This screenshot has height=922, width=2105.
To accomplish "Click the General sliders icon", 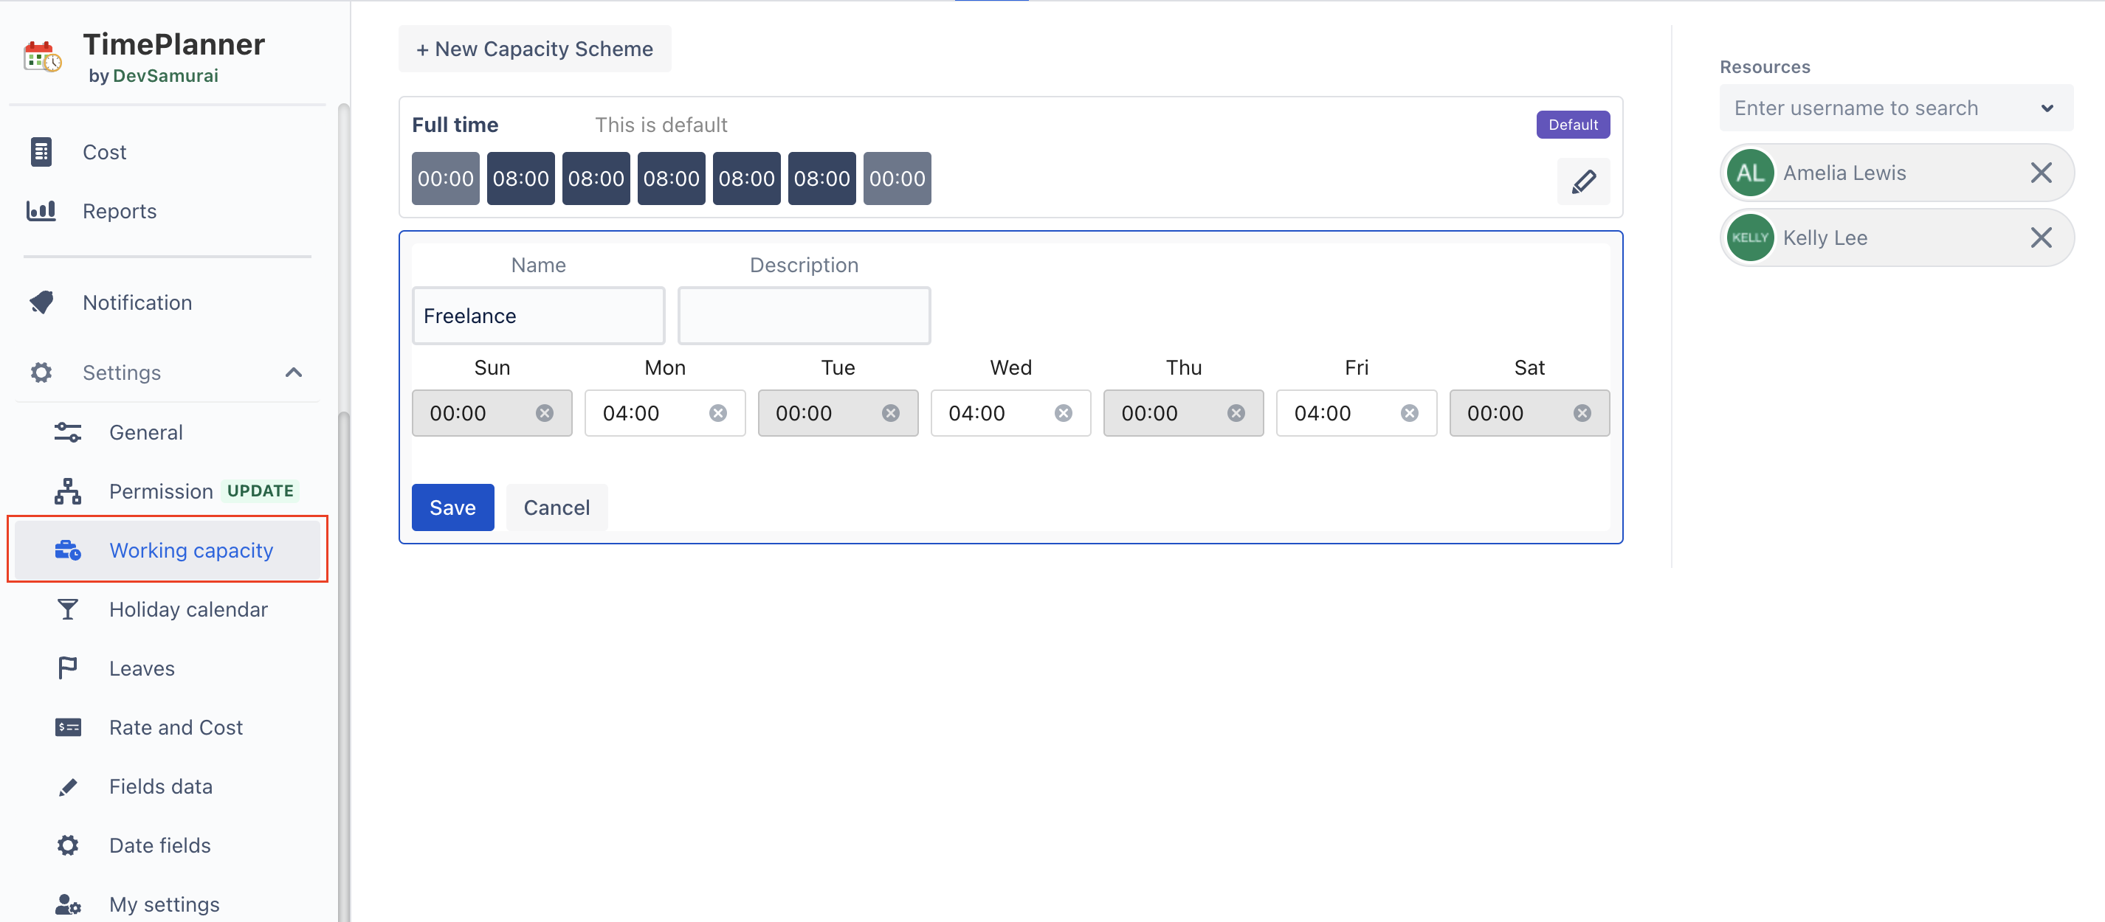I will [x=68, y=432].
